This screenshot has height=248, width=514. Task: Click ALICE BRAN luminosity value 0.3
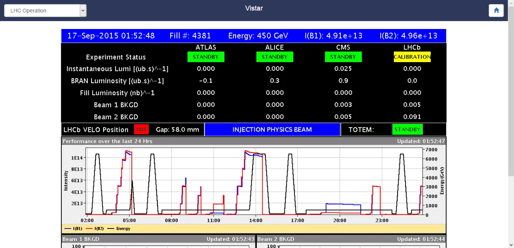click(275, 81)
